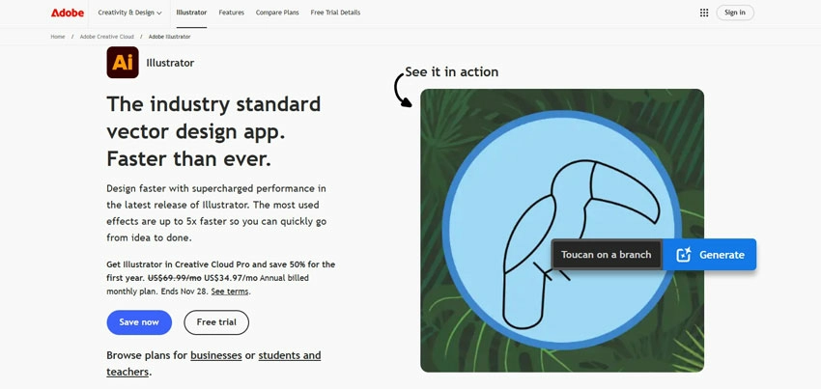Click the generate sparkle icon

[684, 255]
